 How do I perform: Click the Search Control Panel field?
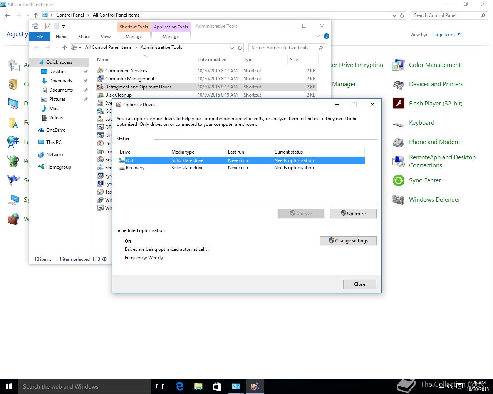[449, 15]
